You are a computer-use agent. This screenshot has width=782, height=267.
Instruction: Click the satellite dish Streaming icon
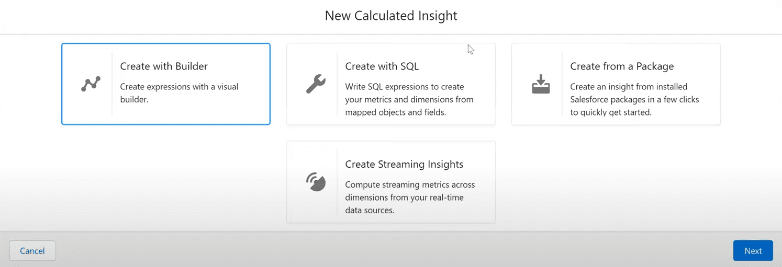pyautogui.click(x=316, y=182)
